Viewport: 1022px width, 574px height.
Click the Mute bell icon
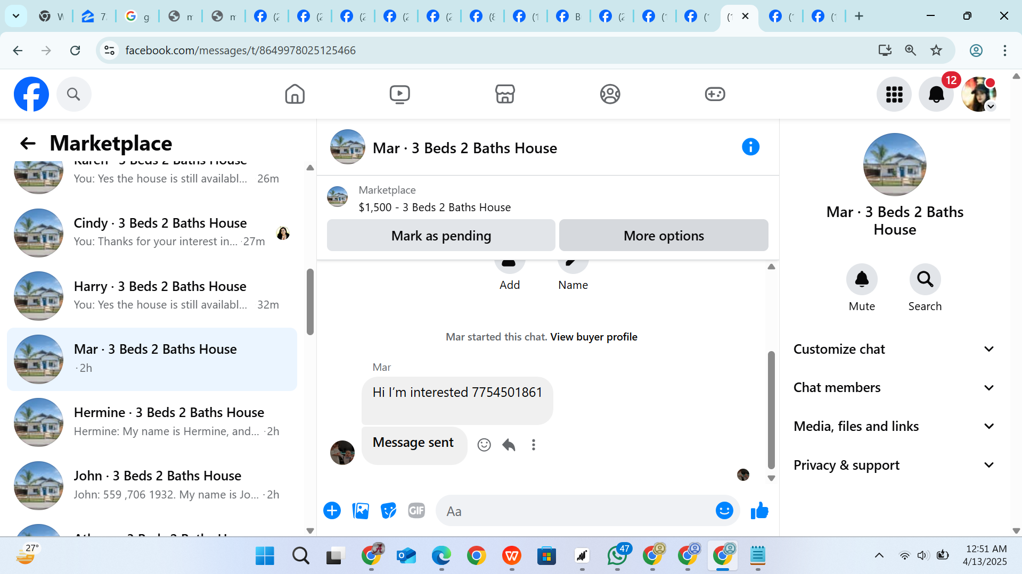[862, 279]
